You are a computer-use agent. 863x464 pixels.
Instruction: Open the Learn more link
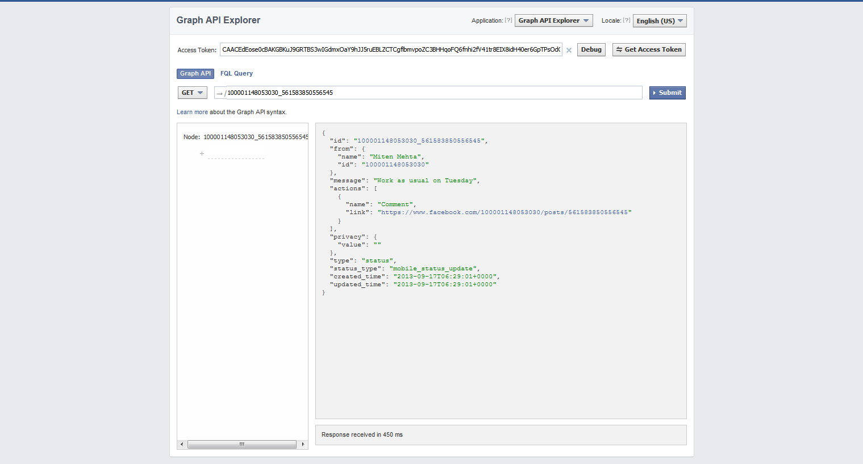click(x=192, y=112)
